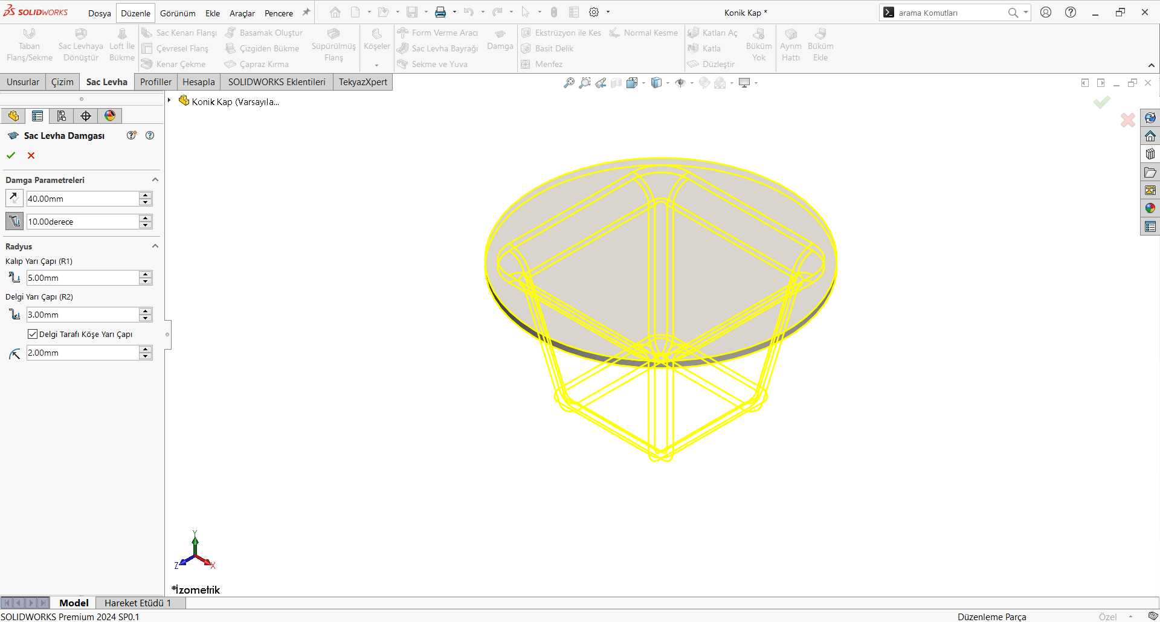Collapse the CommandManager ribbon chevron
Image resolution: width=1160 pixels, height=622 pixels.
pyautogui.click(x=1152, y=65)
